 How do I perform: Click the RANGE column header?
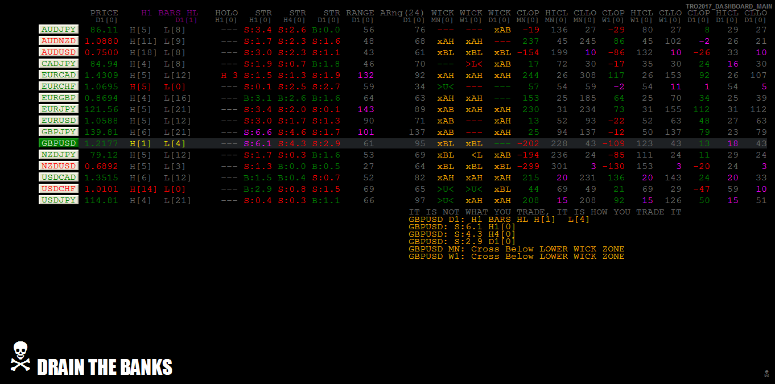(360, 13)
